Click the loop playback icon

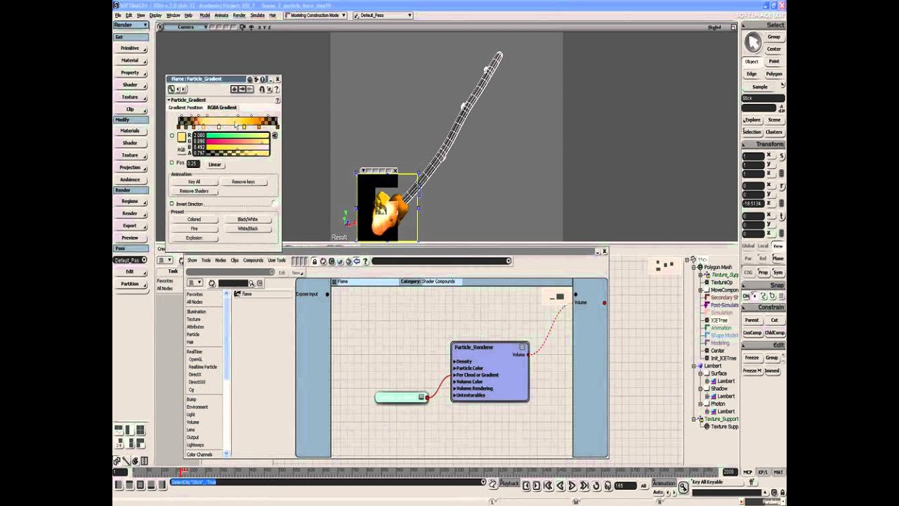tap(596, 486)
